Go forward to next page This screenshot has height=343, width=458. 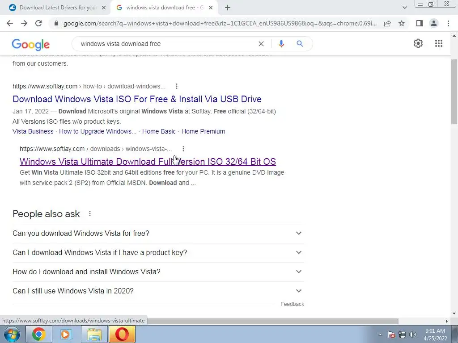(x=24, y=23)
